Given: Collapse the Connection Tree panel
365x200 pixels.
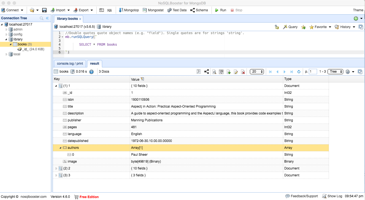Looking at the screenshot, I should 47,18.
